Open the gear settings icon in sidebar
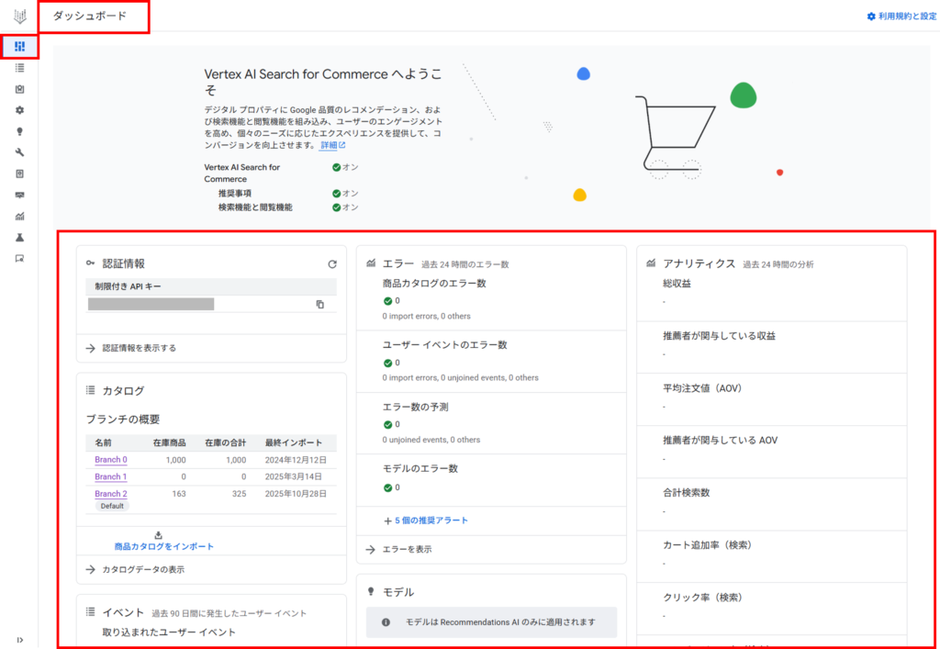The width and height of the screenshot is (940, 649). [x=20, y=110]
